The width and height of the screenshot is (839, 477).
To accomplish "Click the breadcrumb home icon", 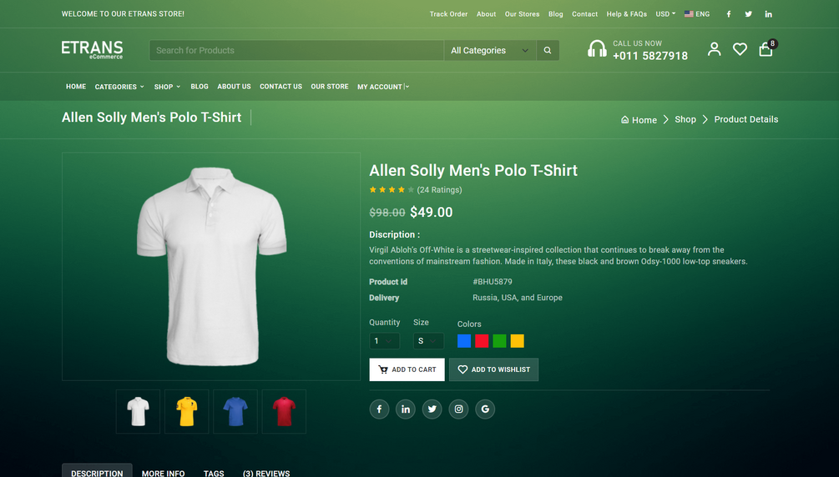I will (x=624, y=119).
